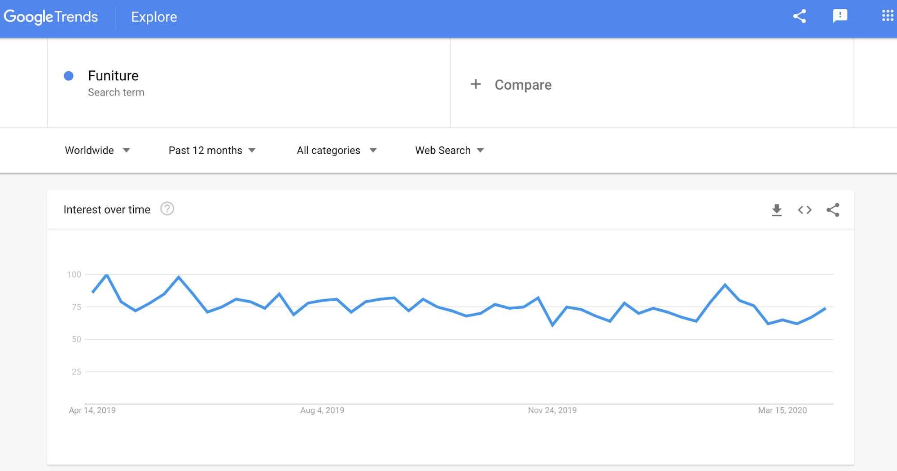Image resolution: width=897 pixels, height=471 pixels.
Task: Click the Google Trends logo
Action: (51, 17)
